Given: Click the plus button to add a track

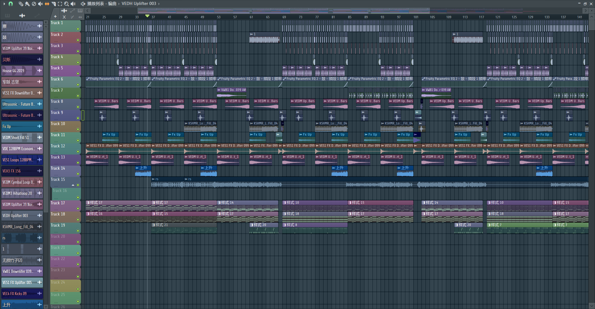Looking at the screenshot, I should point(55,17).
